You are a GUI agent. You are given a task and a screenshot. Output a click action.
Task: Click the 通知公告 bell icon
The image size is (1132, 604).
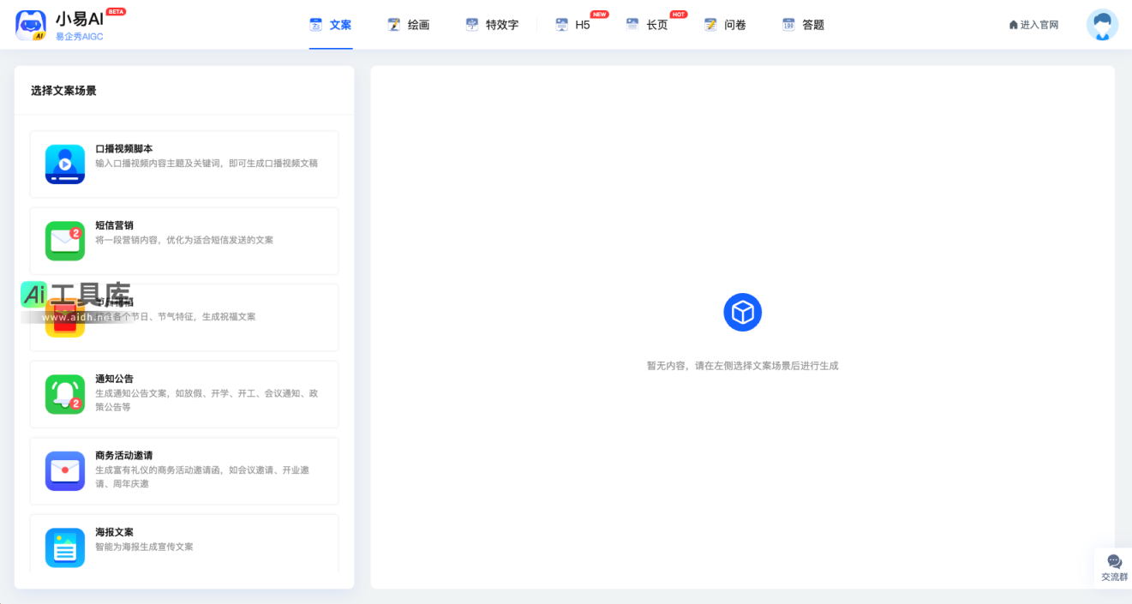(64, 394)
